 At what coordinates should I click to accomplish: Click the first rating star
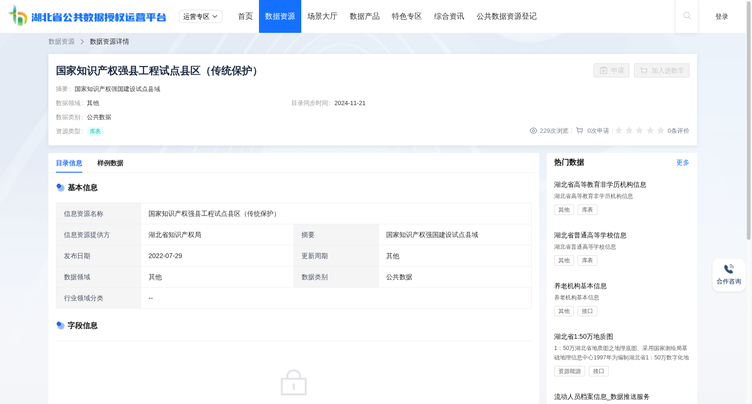click(619, 130)
